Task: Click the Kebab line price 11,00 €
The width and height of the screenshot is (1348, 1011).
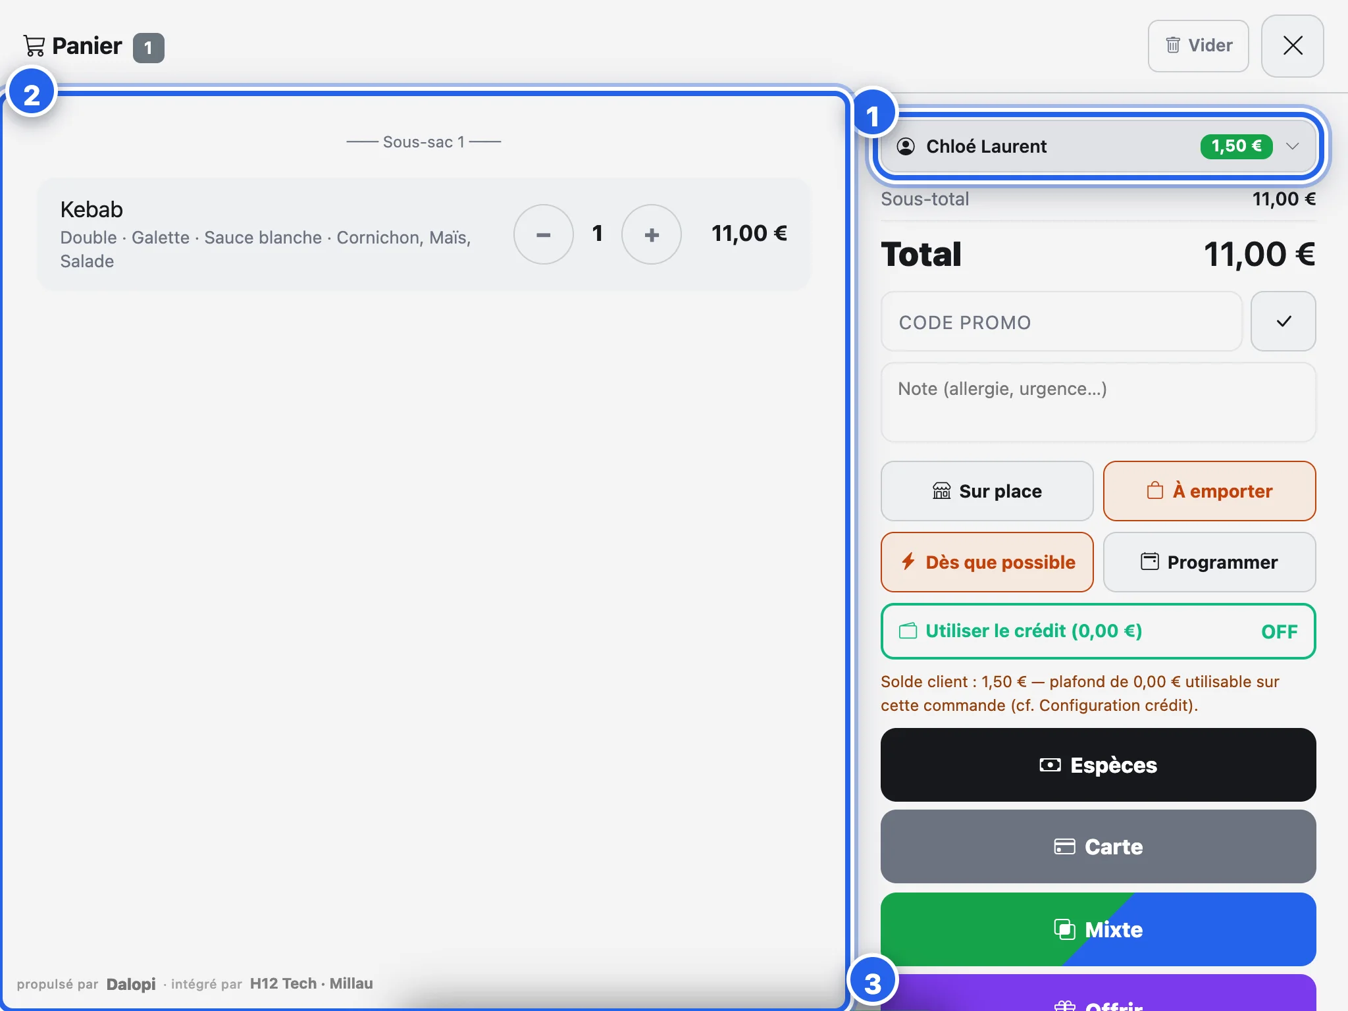Action: click(x=749, y=234)
